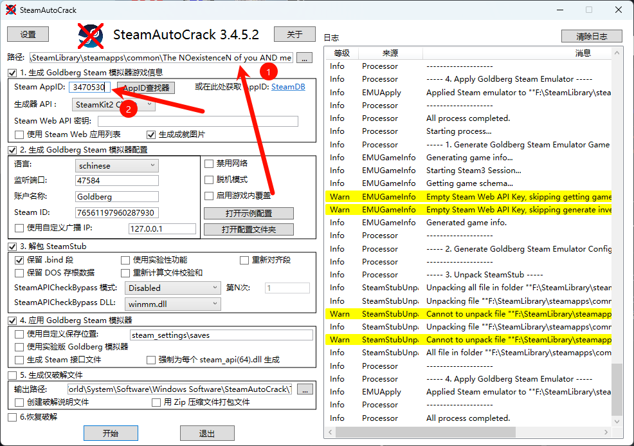Click the Steam AppID input field
Image resolution: width=634 pixels, height=446 pixels.
click(x=90, y=87)
